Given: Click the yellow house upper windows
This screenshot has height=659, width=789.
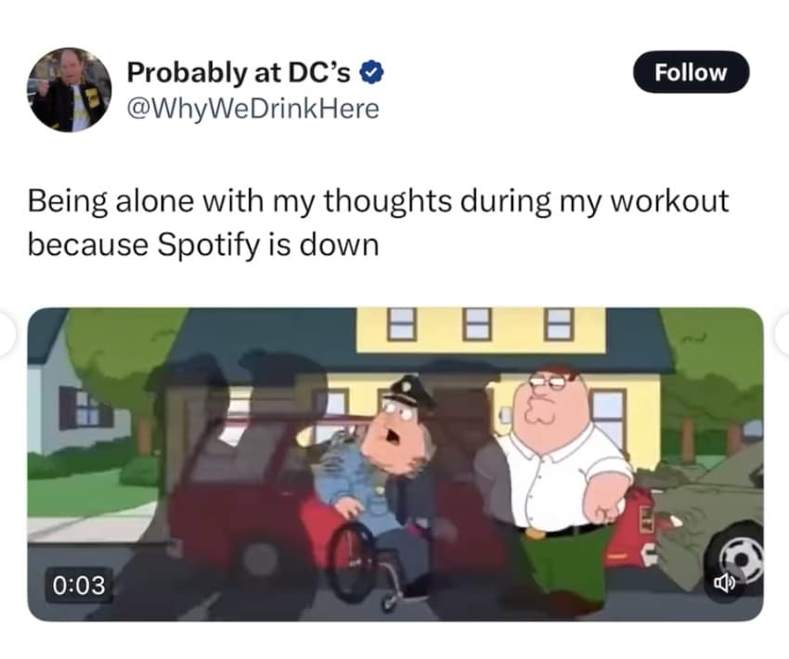Looking at the screenshot, I should pyautogui.click(x=481, y=323).
